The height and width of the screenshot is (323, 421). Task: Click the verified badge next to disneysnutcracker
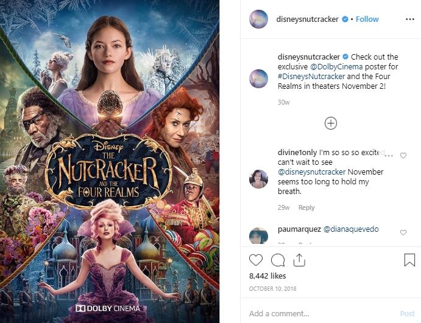click(x=345, y=19)
